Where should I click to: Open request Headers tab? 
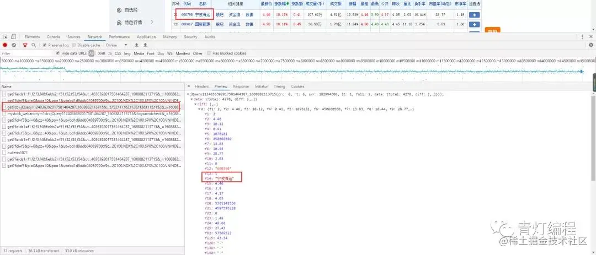tap(202, 86)
